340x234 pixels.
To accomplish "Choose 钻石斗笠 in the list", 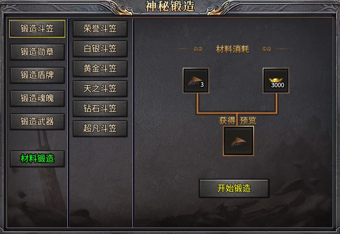I will pyautogui.click(x=100, y=109).
